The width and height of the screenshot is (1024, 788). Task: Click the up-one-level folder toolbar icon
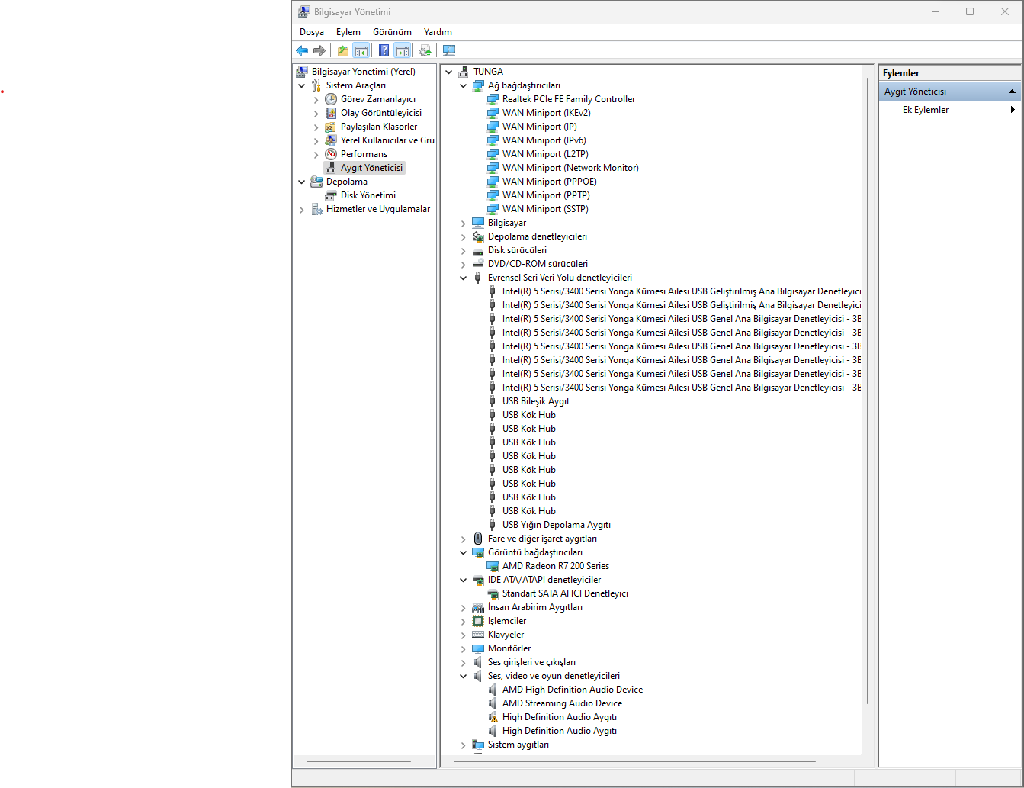pyautogui.click(x=343, y=51)
